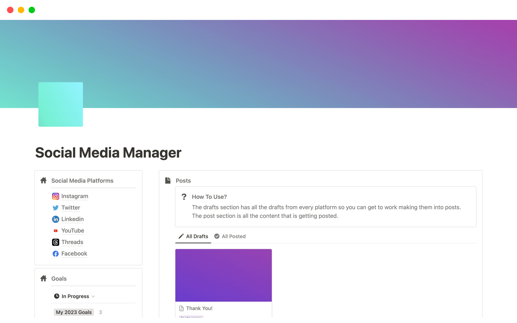The height and width of the screenshot is (323, 517).
Task: Click the YouTube play icon
Action: [x=55, y=231]
